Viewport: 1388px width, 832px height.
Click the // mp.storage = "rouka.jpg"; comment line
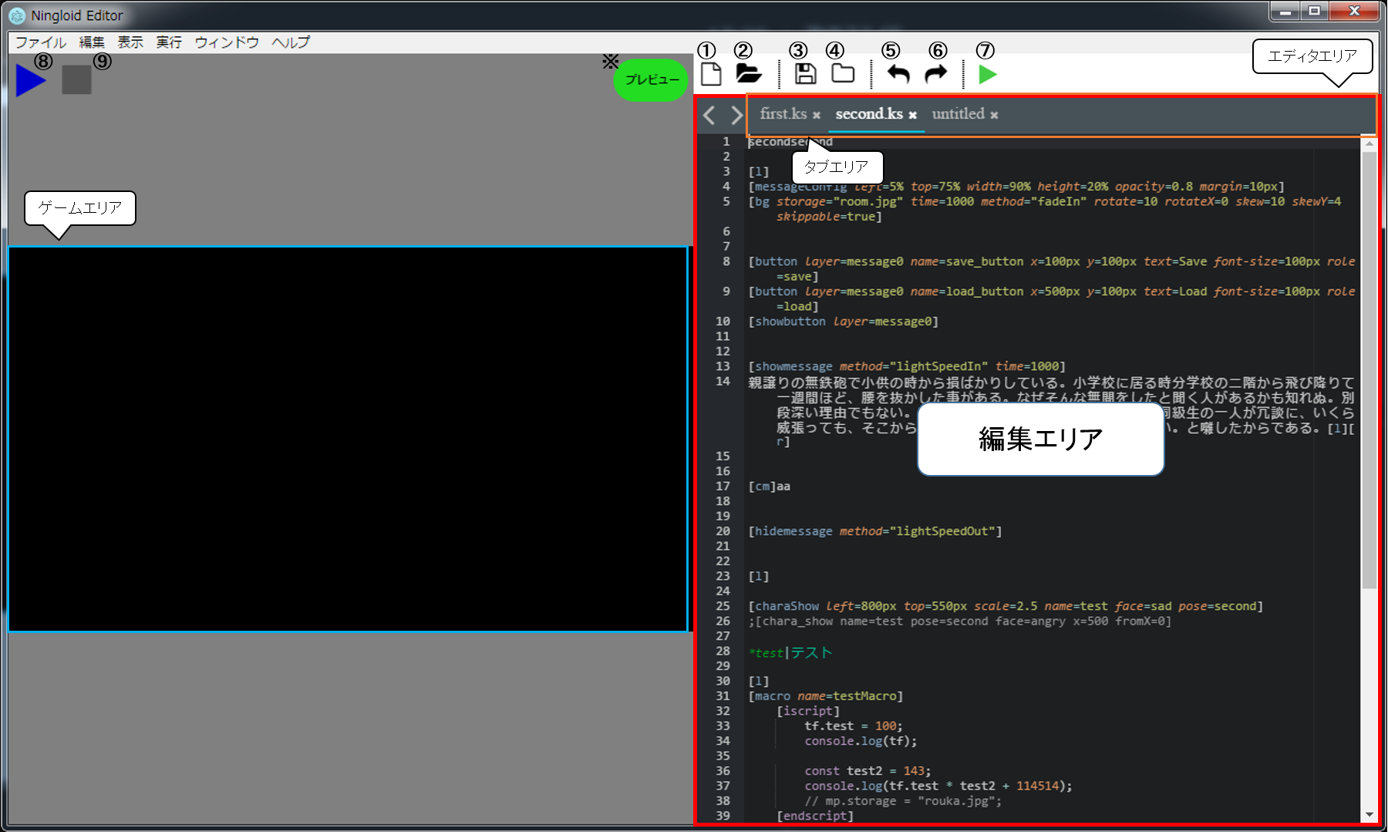(903, 801)
